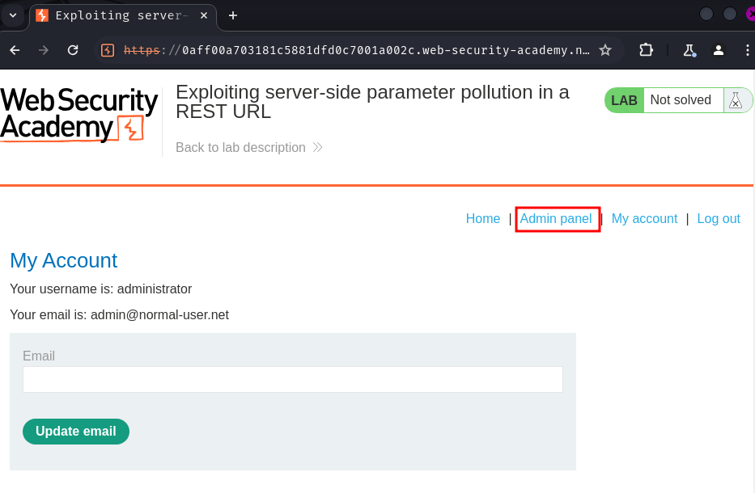Close the Exploiting server- browser tab

(x=204, y=15)
